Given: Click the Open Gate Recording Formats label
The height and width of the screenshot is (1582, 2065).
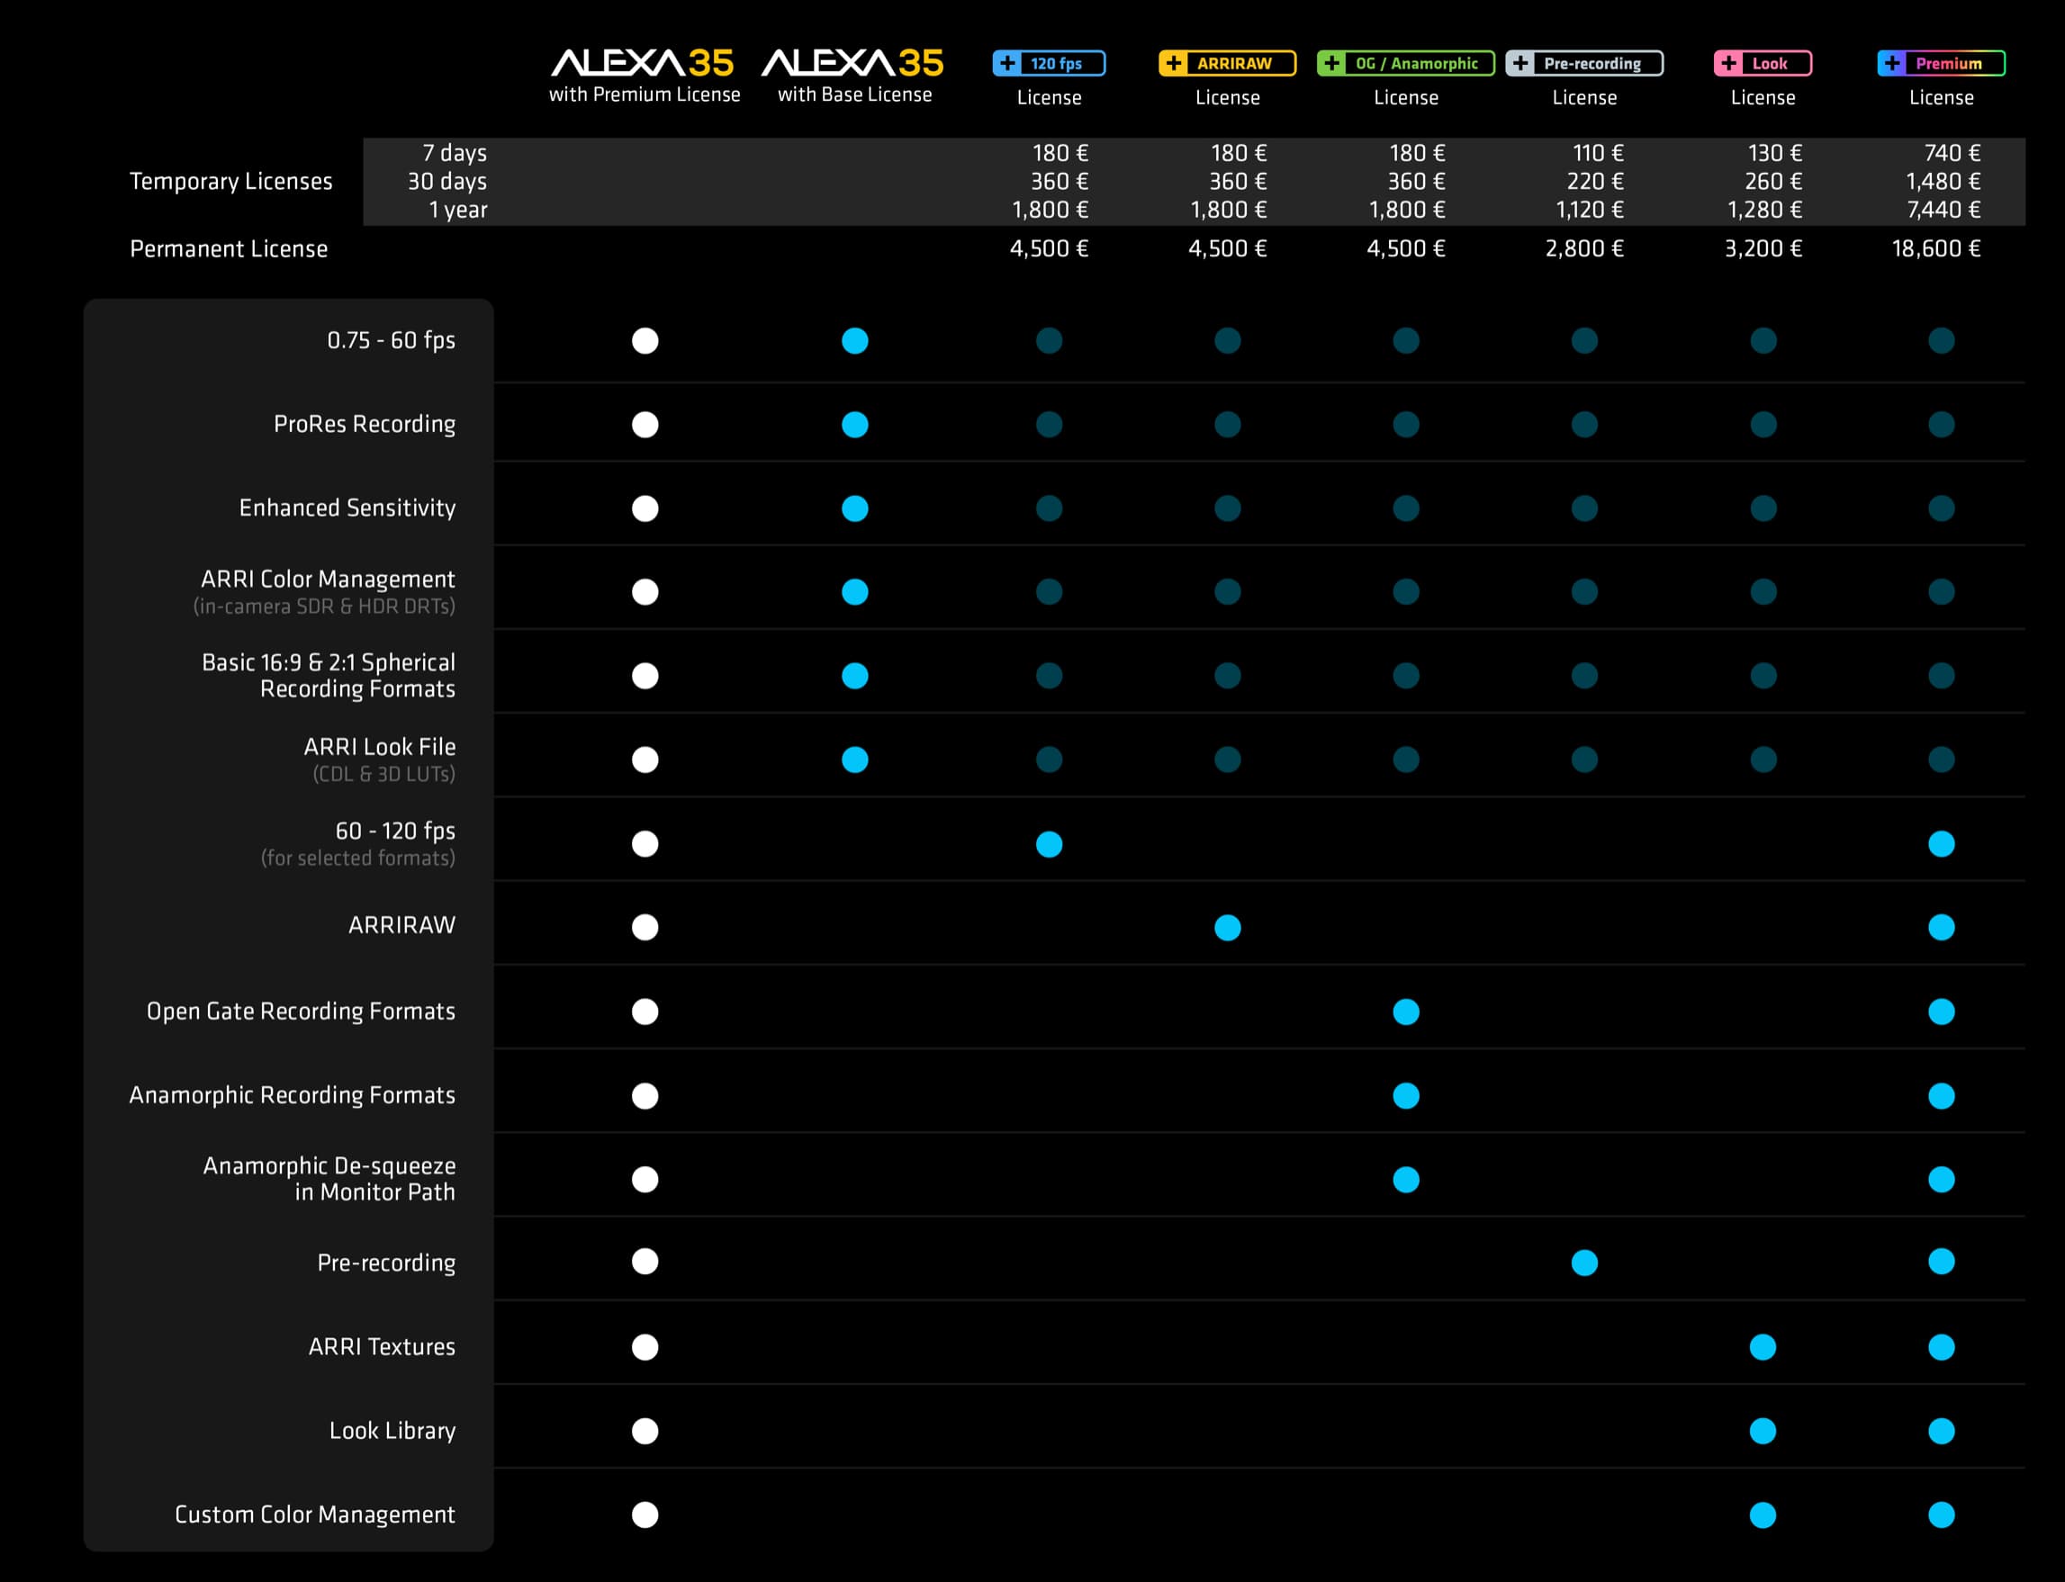Looking at the screenshot, I should point(302,1011).
